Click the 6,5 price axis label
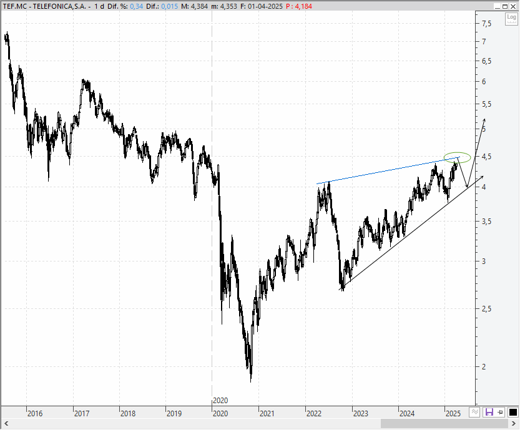Screen dimensions: 520x430 [486, 61]
